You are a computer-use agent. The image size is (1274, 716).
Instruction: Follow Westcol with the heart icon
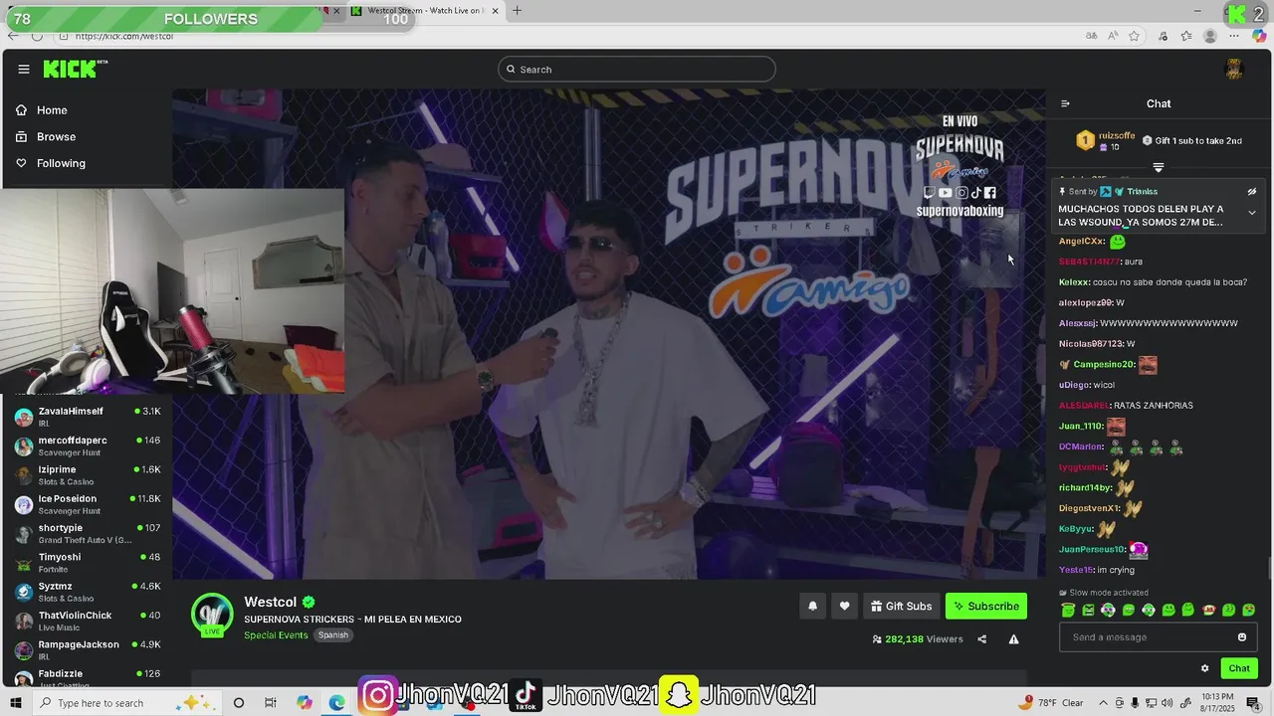pyautogui.click(x=844, y=607)
